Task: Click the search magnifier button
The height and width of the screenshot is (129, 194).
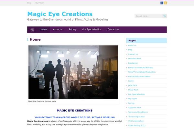Action: click(x=165, y=16)
